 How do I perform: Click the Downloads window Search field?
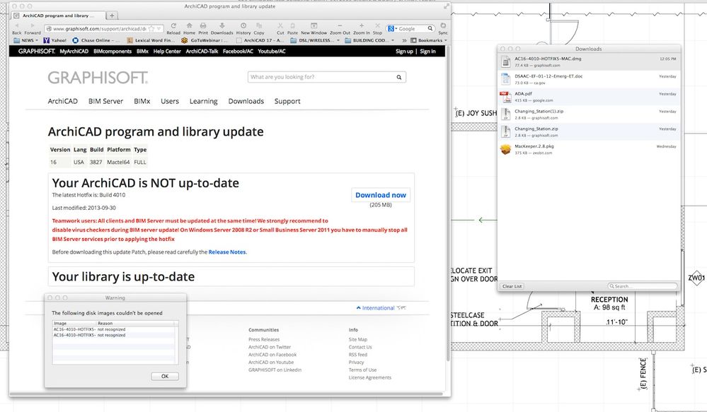click(642, 286)
